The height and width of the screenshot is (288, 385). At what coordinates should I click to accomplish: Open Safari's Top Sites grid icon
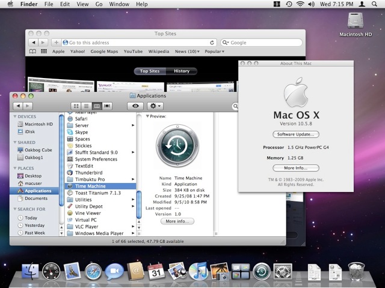(43, 52)
